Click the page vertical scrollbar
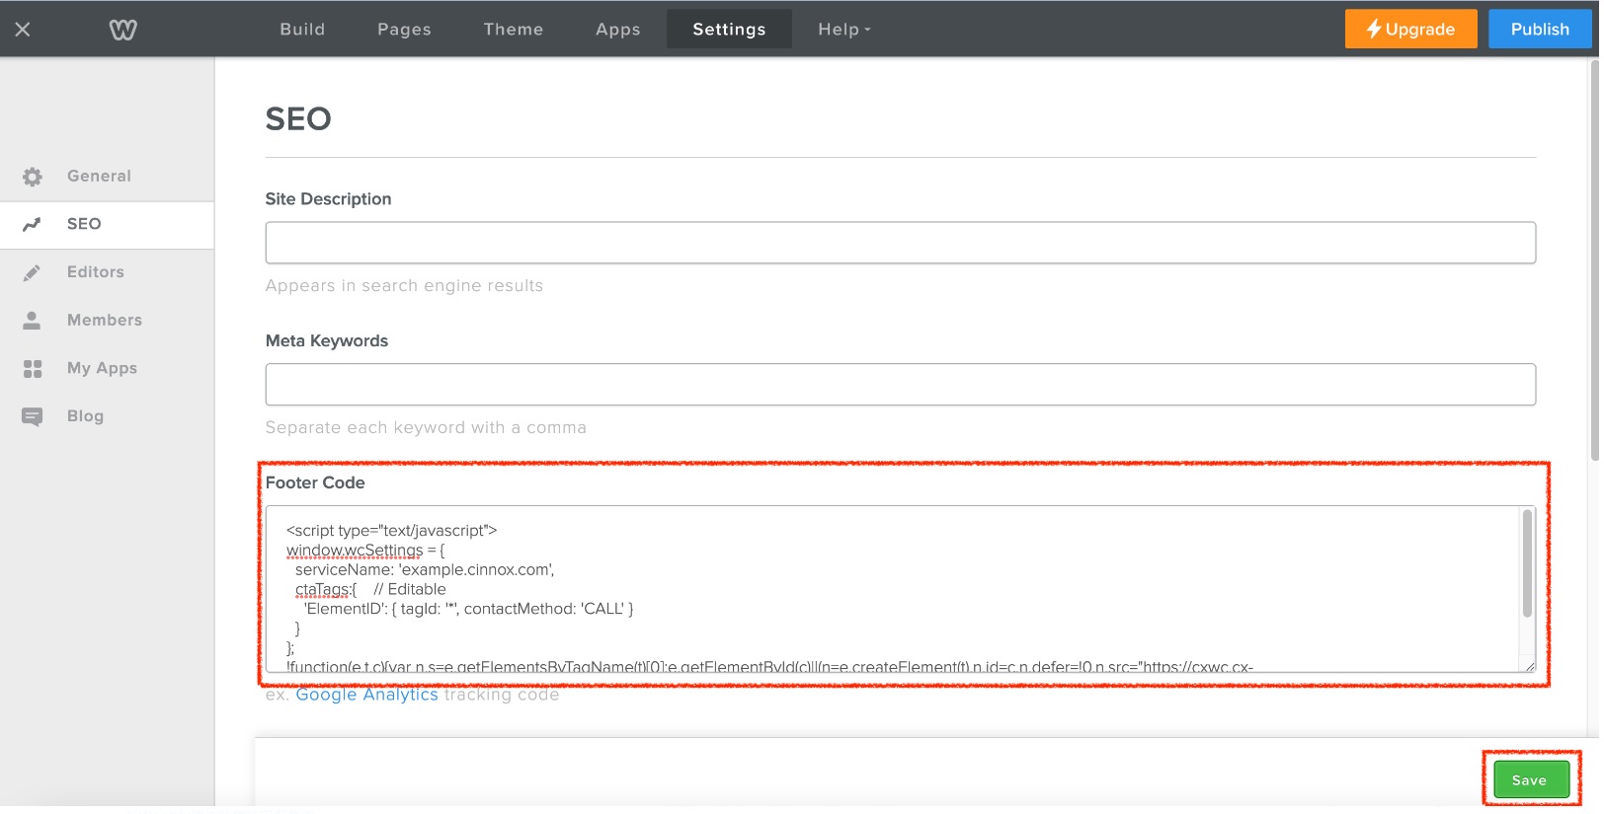 coord(1593,259)
